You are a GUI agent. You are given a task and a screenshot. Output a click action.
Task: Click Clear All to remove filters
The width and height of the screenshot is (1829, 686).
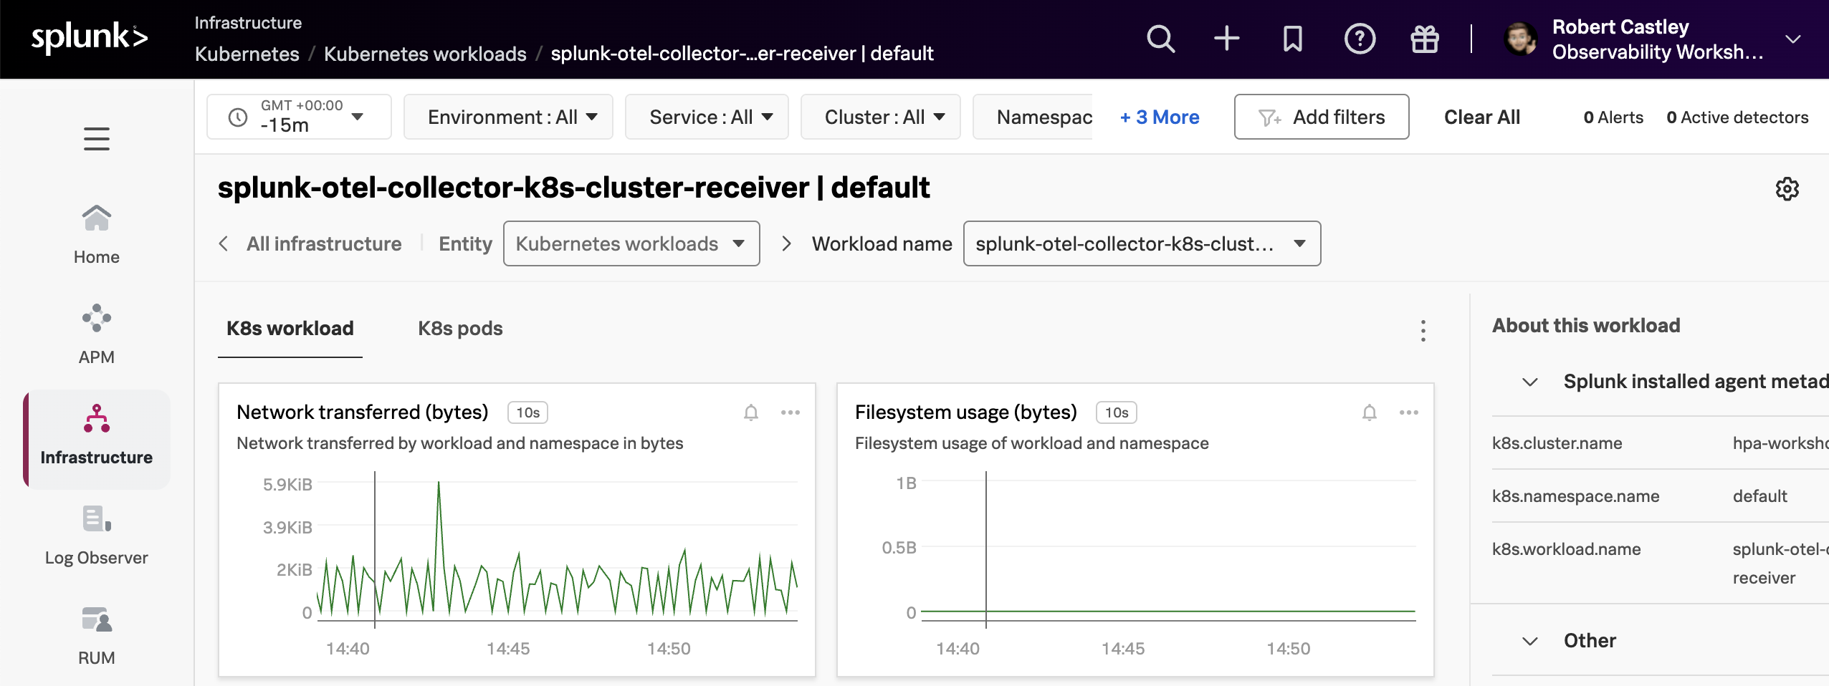pos(1481,117)
